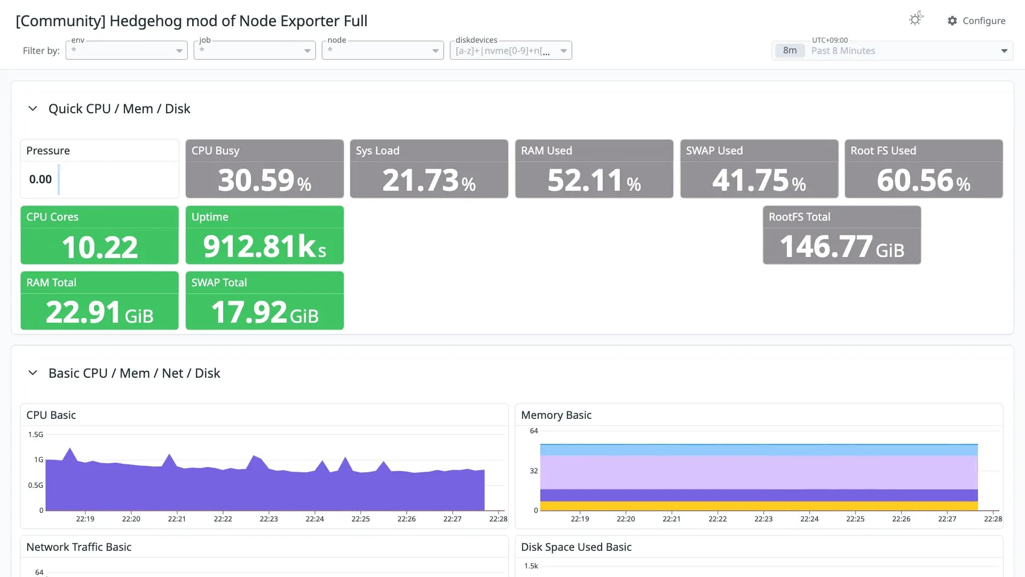Viewport: 1025px width, 577px height.
Task: Click the Network Traffic Basic panel title
Action: 79,547
